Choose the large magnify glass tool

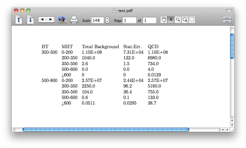pyautogui.click(x=185, y=20)
